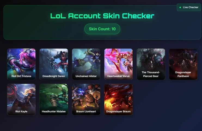This screenshot has height=131, width=202.
Task: Open the Heartseeker Varus skin card
Action: click(x=118, y=64)
